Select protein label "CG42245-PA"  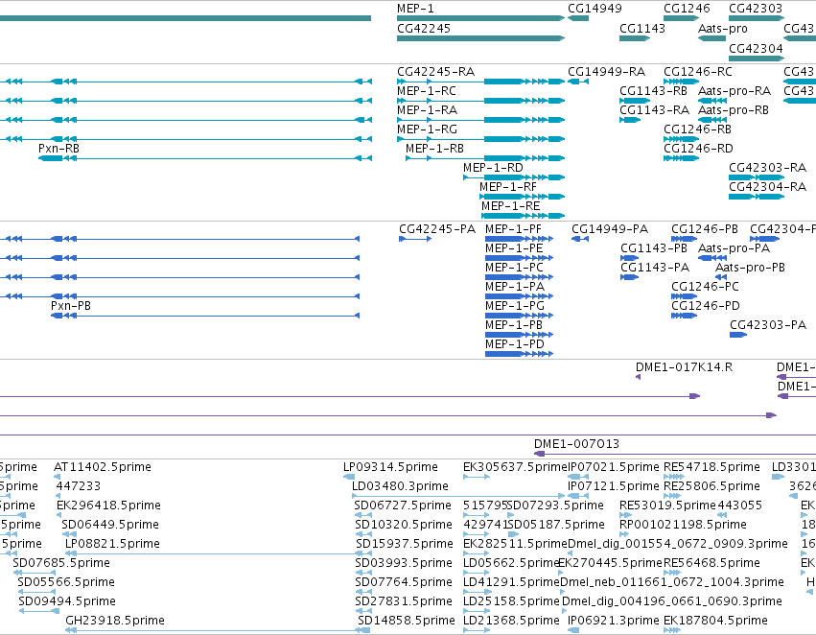click(437, 229)
